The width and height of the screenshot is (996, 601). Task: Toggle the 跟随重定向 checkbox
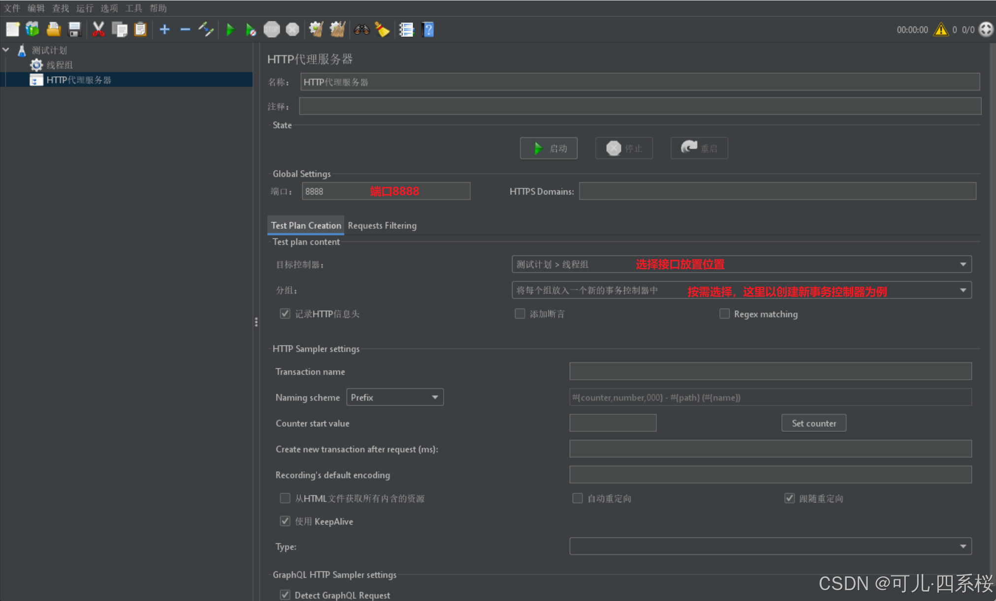tap(789, 498)
